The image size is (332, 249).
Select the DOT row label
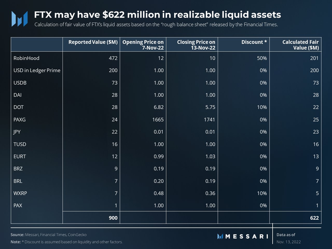click(18, 107)
